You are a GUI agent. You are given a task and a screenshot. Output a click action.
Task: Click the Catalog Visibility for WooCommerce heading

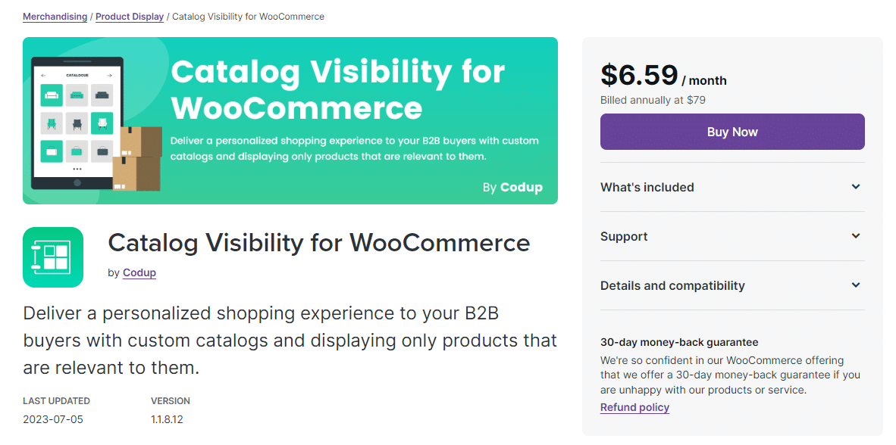click(x=319, y=243)
